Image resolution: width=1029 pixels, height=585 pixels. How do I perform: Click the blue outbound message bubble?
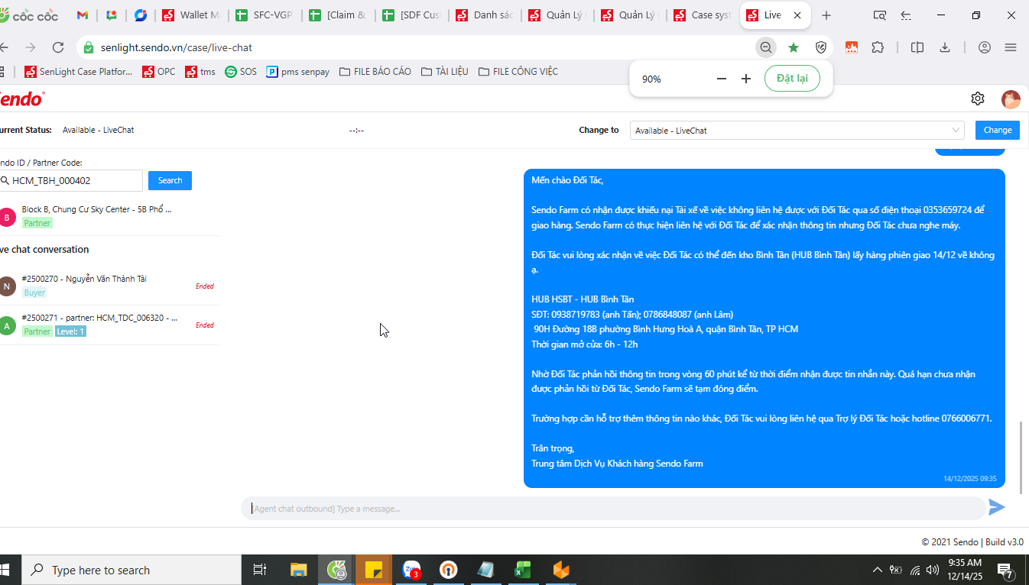click(x=764, y=328)
